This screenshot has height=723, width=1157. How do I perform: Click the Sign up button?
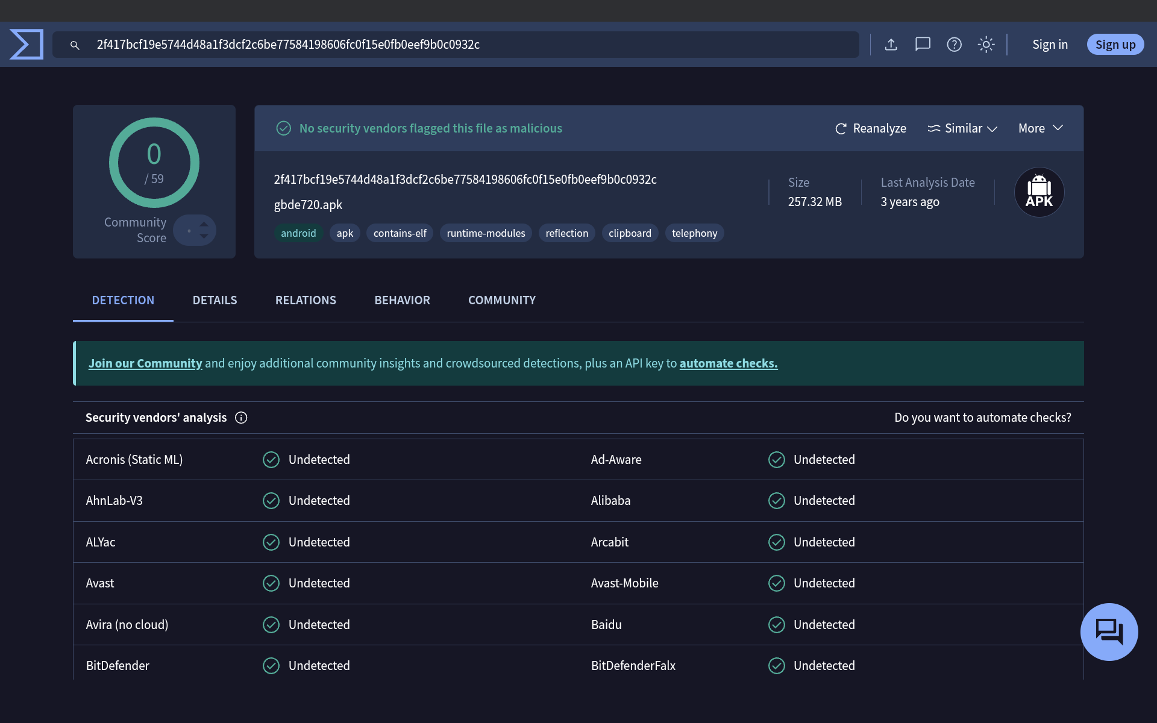(1115, 45)
